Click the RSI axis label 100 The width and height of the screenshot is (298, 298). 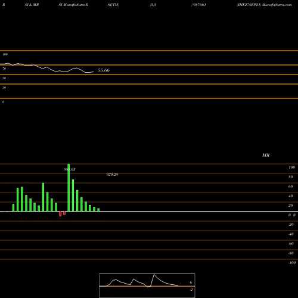(x=5, y=54)
